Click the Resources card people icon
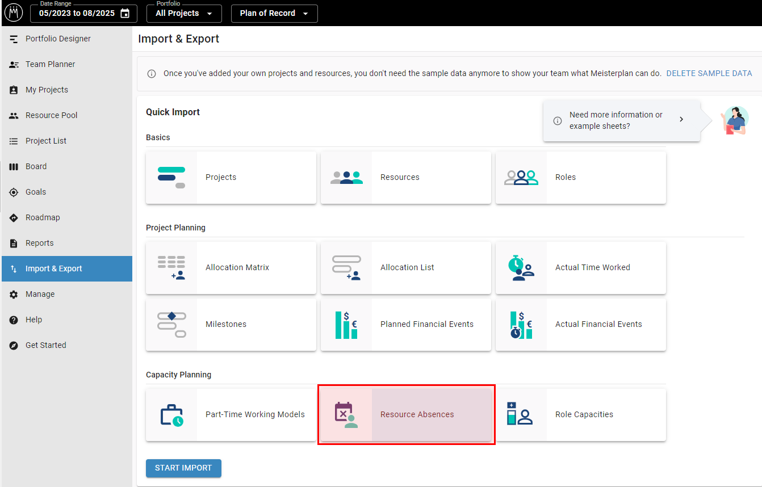 [346, 178]
